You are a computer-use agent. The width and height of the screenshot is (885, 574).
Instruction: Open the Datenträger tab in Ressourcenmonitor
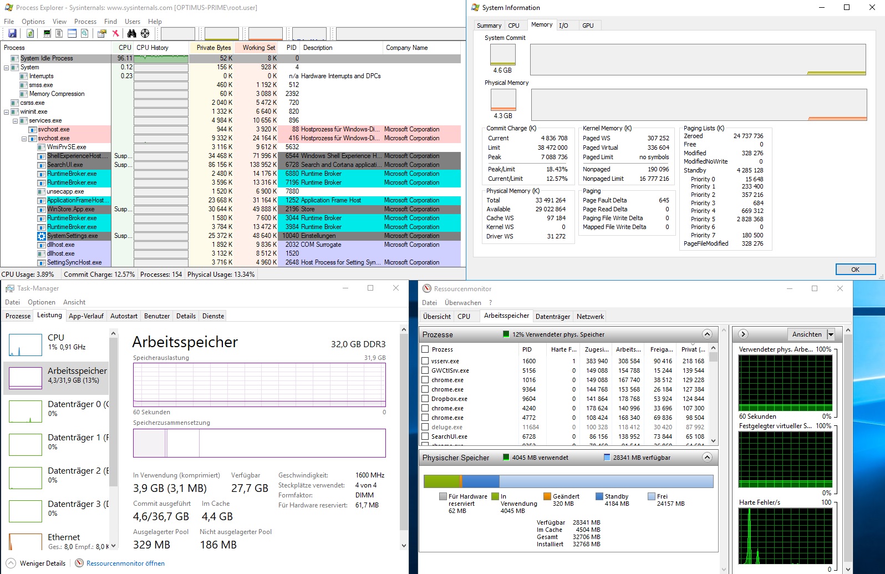tap(552, 317)
